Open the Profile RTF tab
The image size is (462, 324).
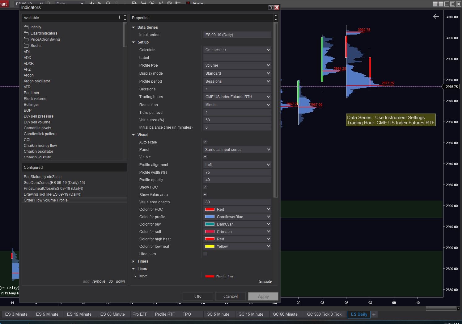tap(165, 314)
